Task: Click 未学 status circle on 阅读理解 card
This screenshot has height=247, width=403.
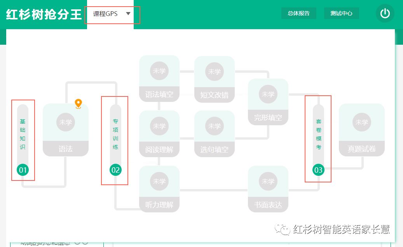Action: [159, 126]
